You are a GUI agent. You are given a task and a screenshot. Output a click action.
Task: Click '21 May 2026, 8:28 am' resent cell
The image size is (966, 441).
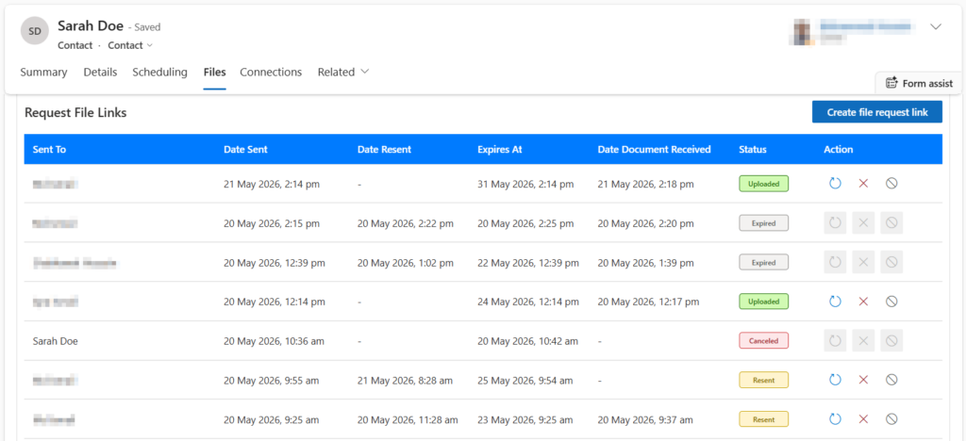405,381
